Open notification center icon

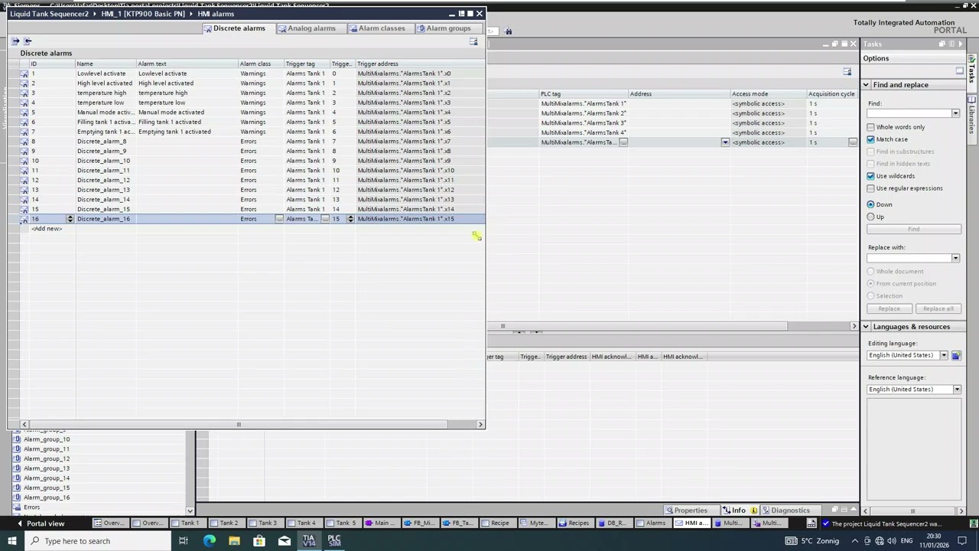[x=963, y=541]
